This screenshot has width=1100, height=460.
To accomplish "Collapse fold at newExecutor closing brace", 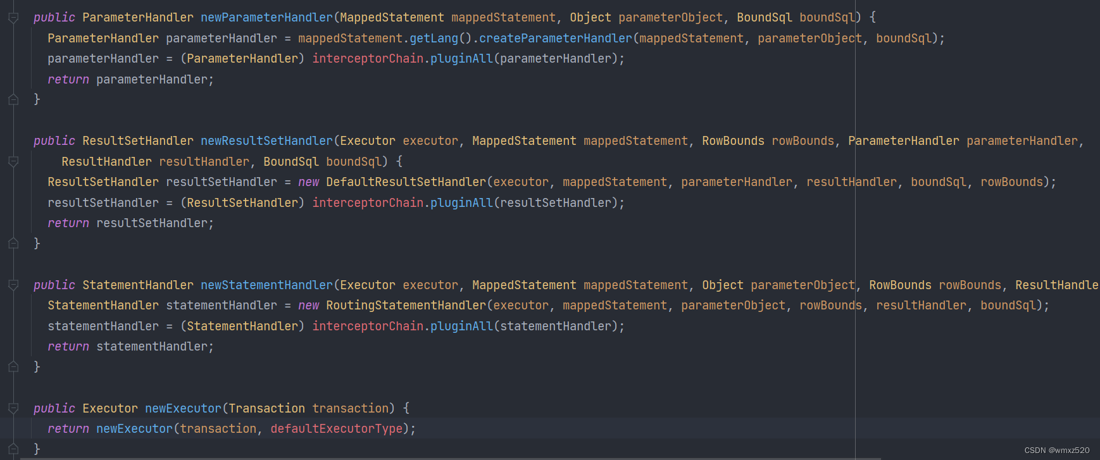I will (13, 449).
